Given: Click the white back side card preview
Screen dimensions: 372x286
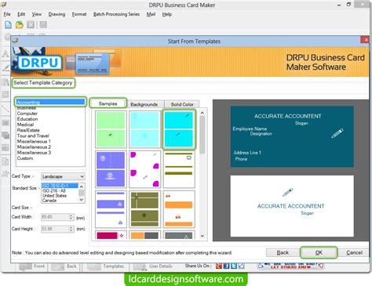Looking at the screenshot, I should coord(292,206).
